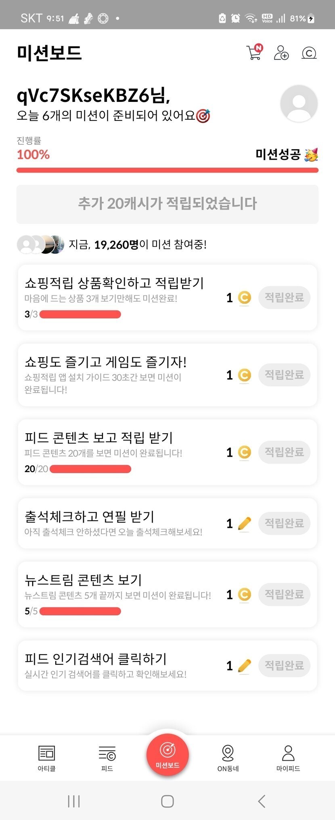Tap the pencil icon on 피드 인기검색어 mission
335x820 pixels.
pos(245,666)
